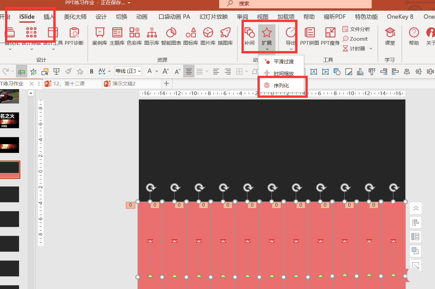The height and width of the screenshot is (289, 435).
Task: Launch the ZoomIt tool
Action: (355, 39)
